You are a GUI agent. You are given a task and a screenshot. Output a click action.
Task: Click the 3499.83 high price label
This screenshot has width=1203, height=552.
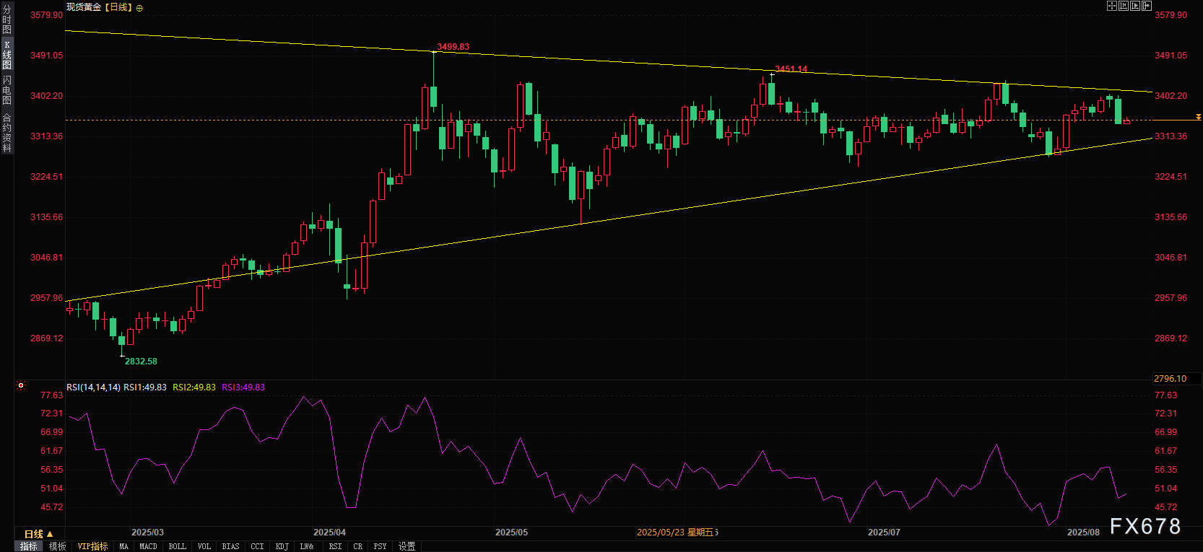point(453,47)
